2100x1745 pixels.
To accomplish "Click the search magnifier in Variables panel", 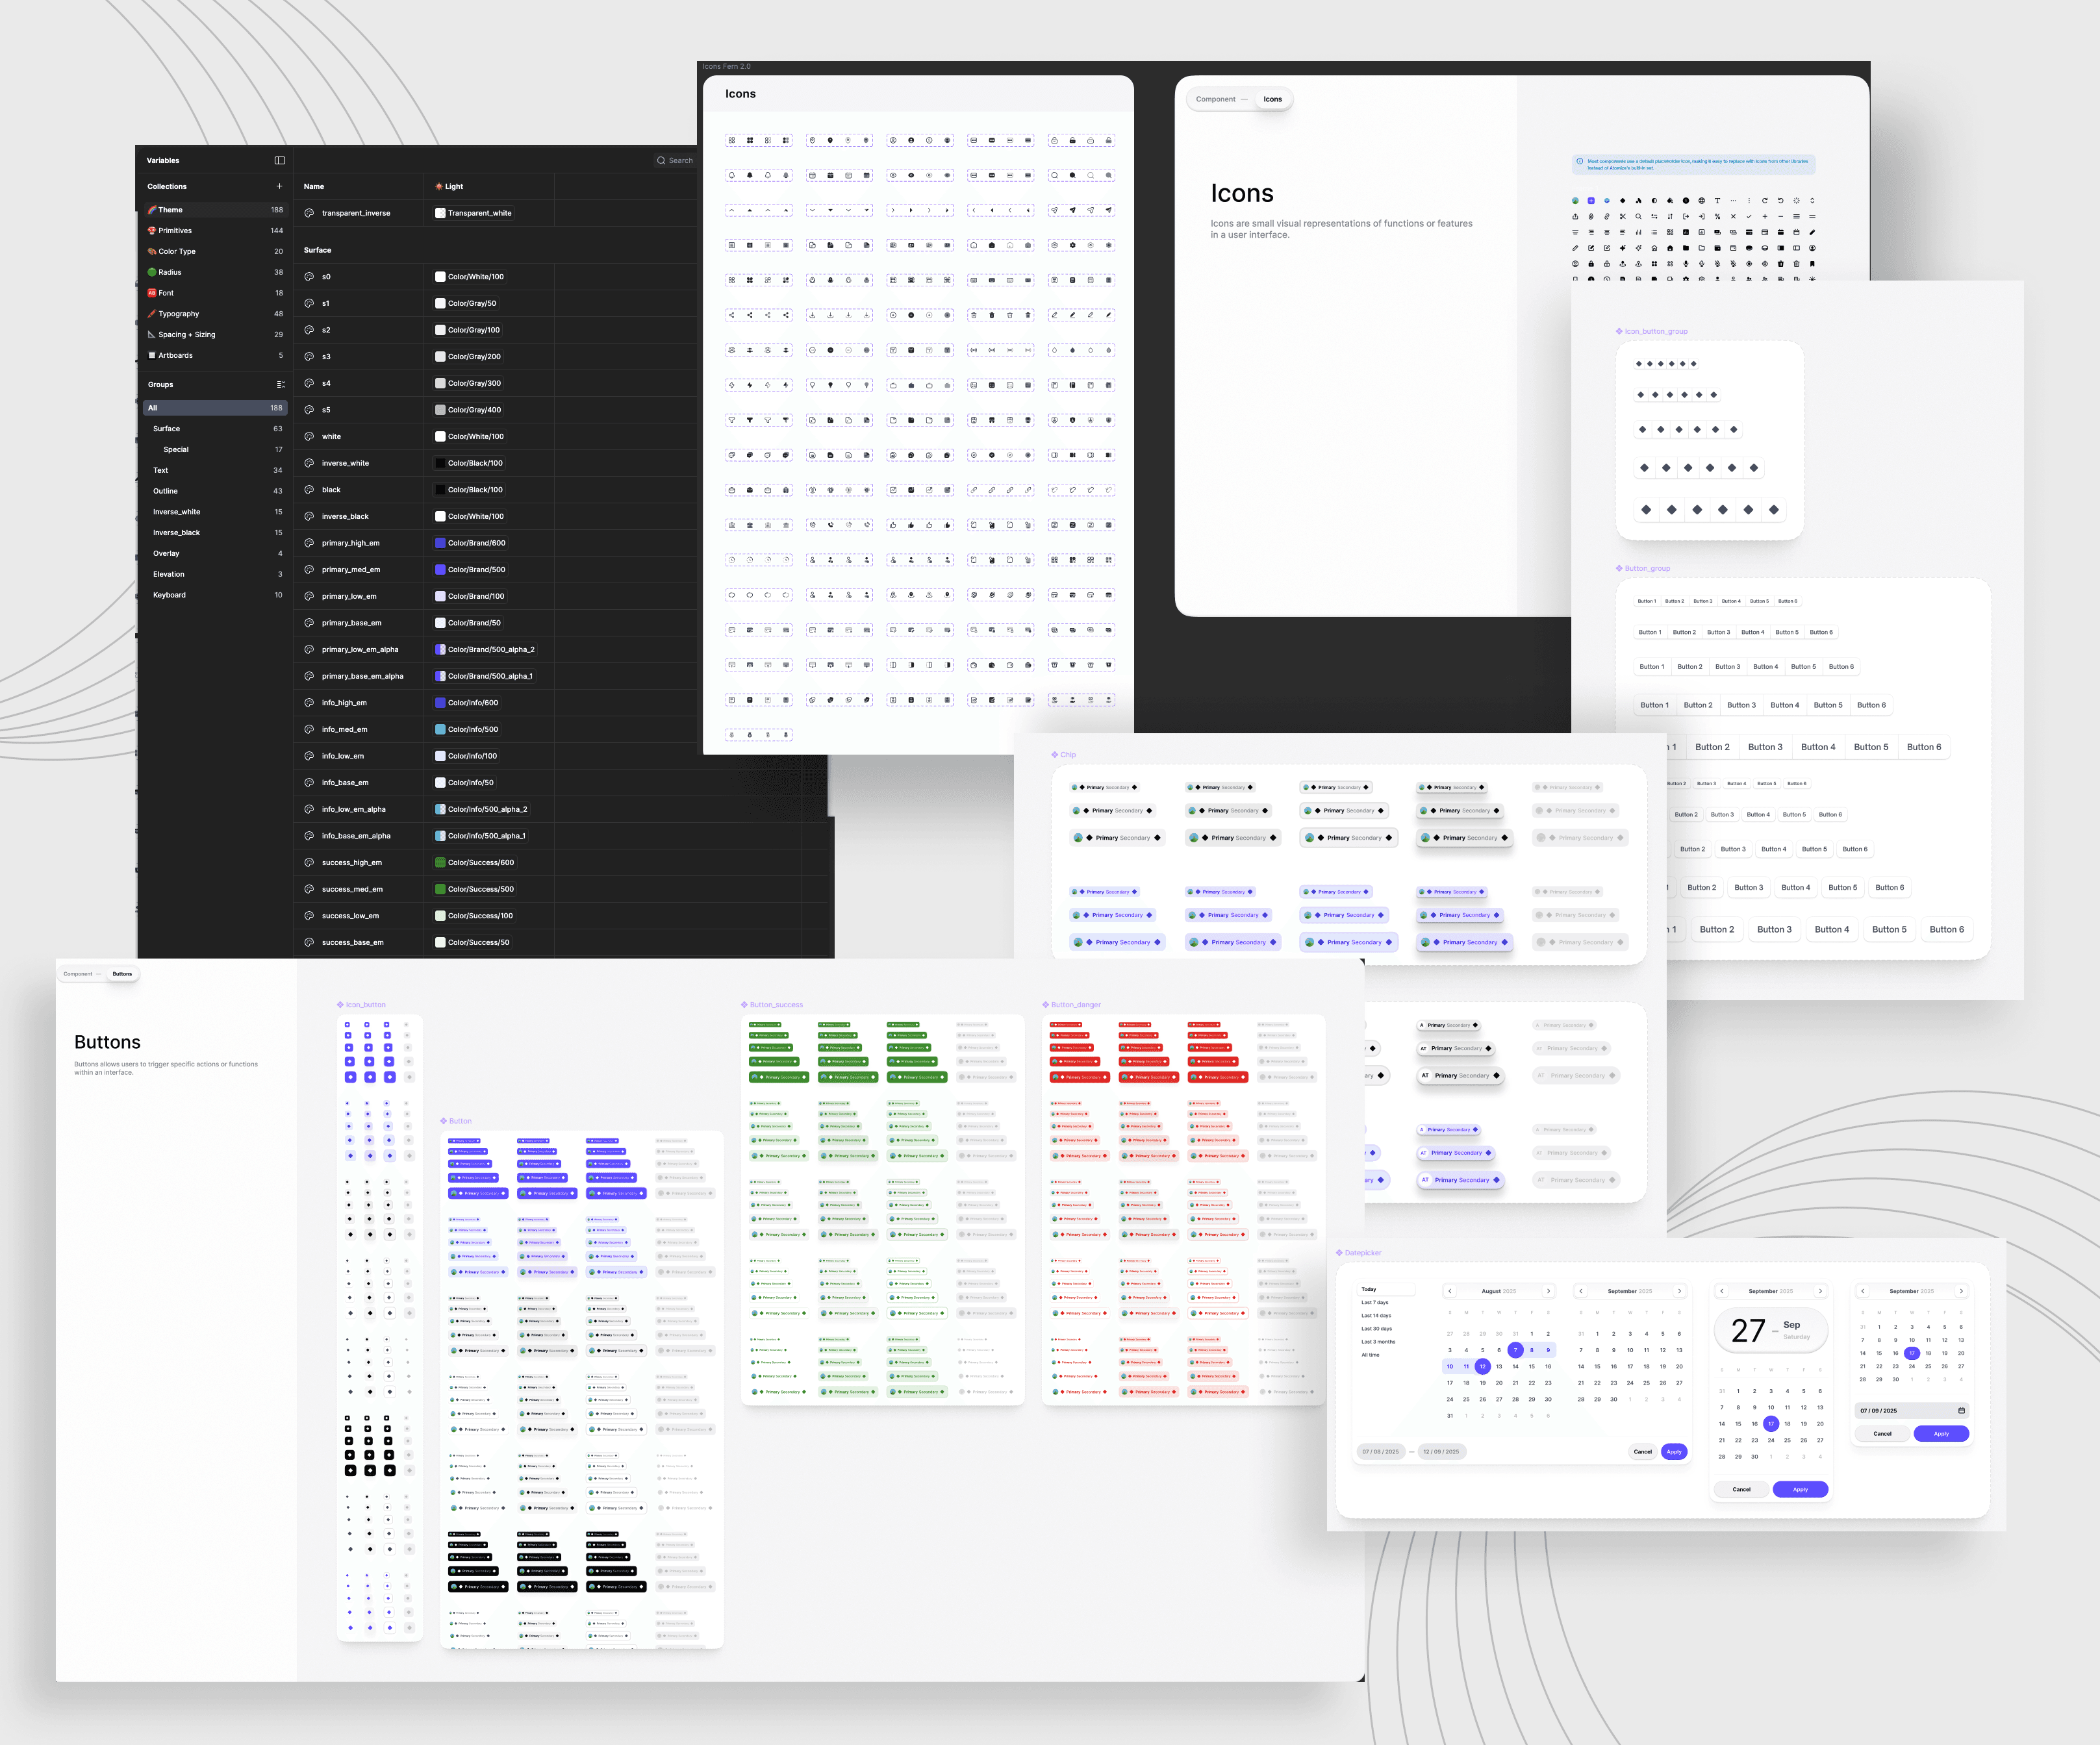I will click(x=661, y=160).
